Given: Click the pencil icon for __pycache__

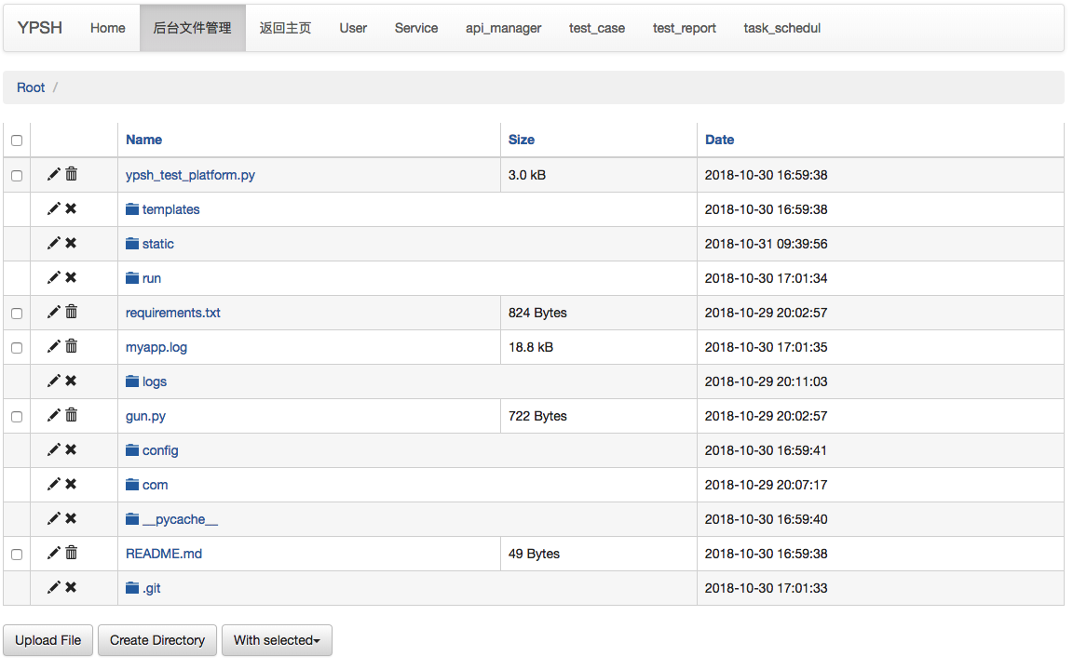Looking at the screenshot, I should click(53, 518).
